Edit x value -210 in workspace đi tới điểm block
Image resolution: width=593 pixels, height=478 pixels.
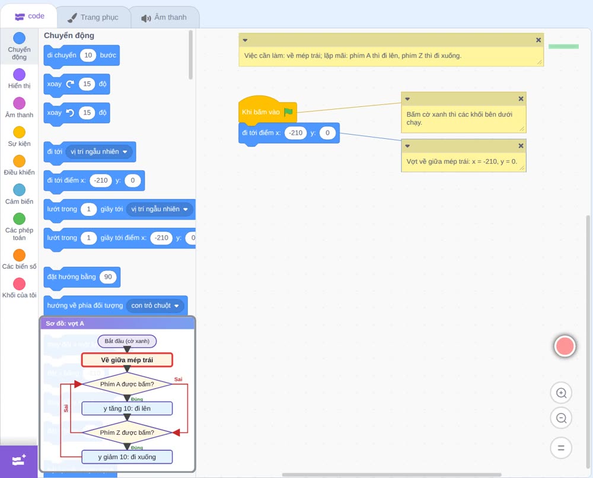295,133
